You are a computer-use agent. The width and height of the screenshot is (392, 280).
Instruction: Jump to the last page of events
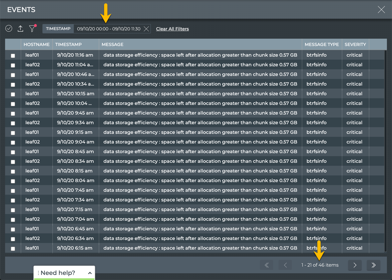click(373, 265)
